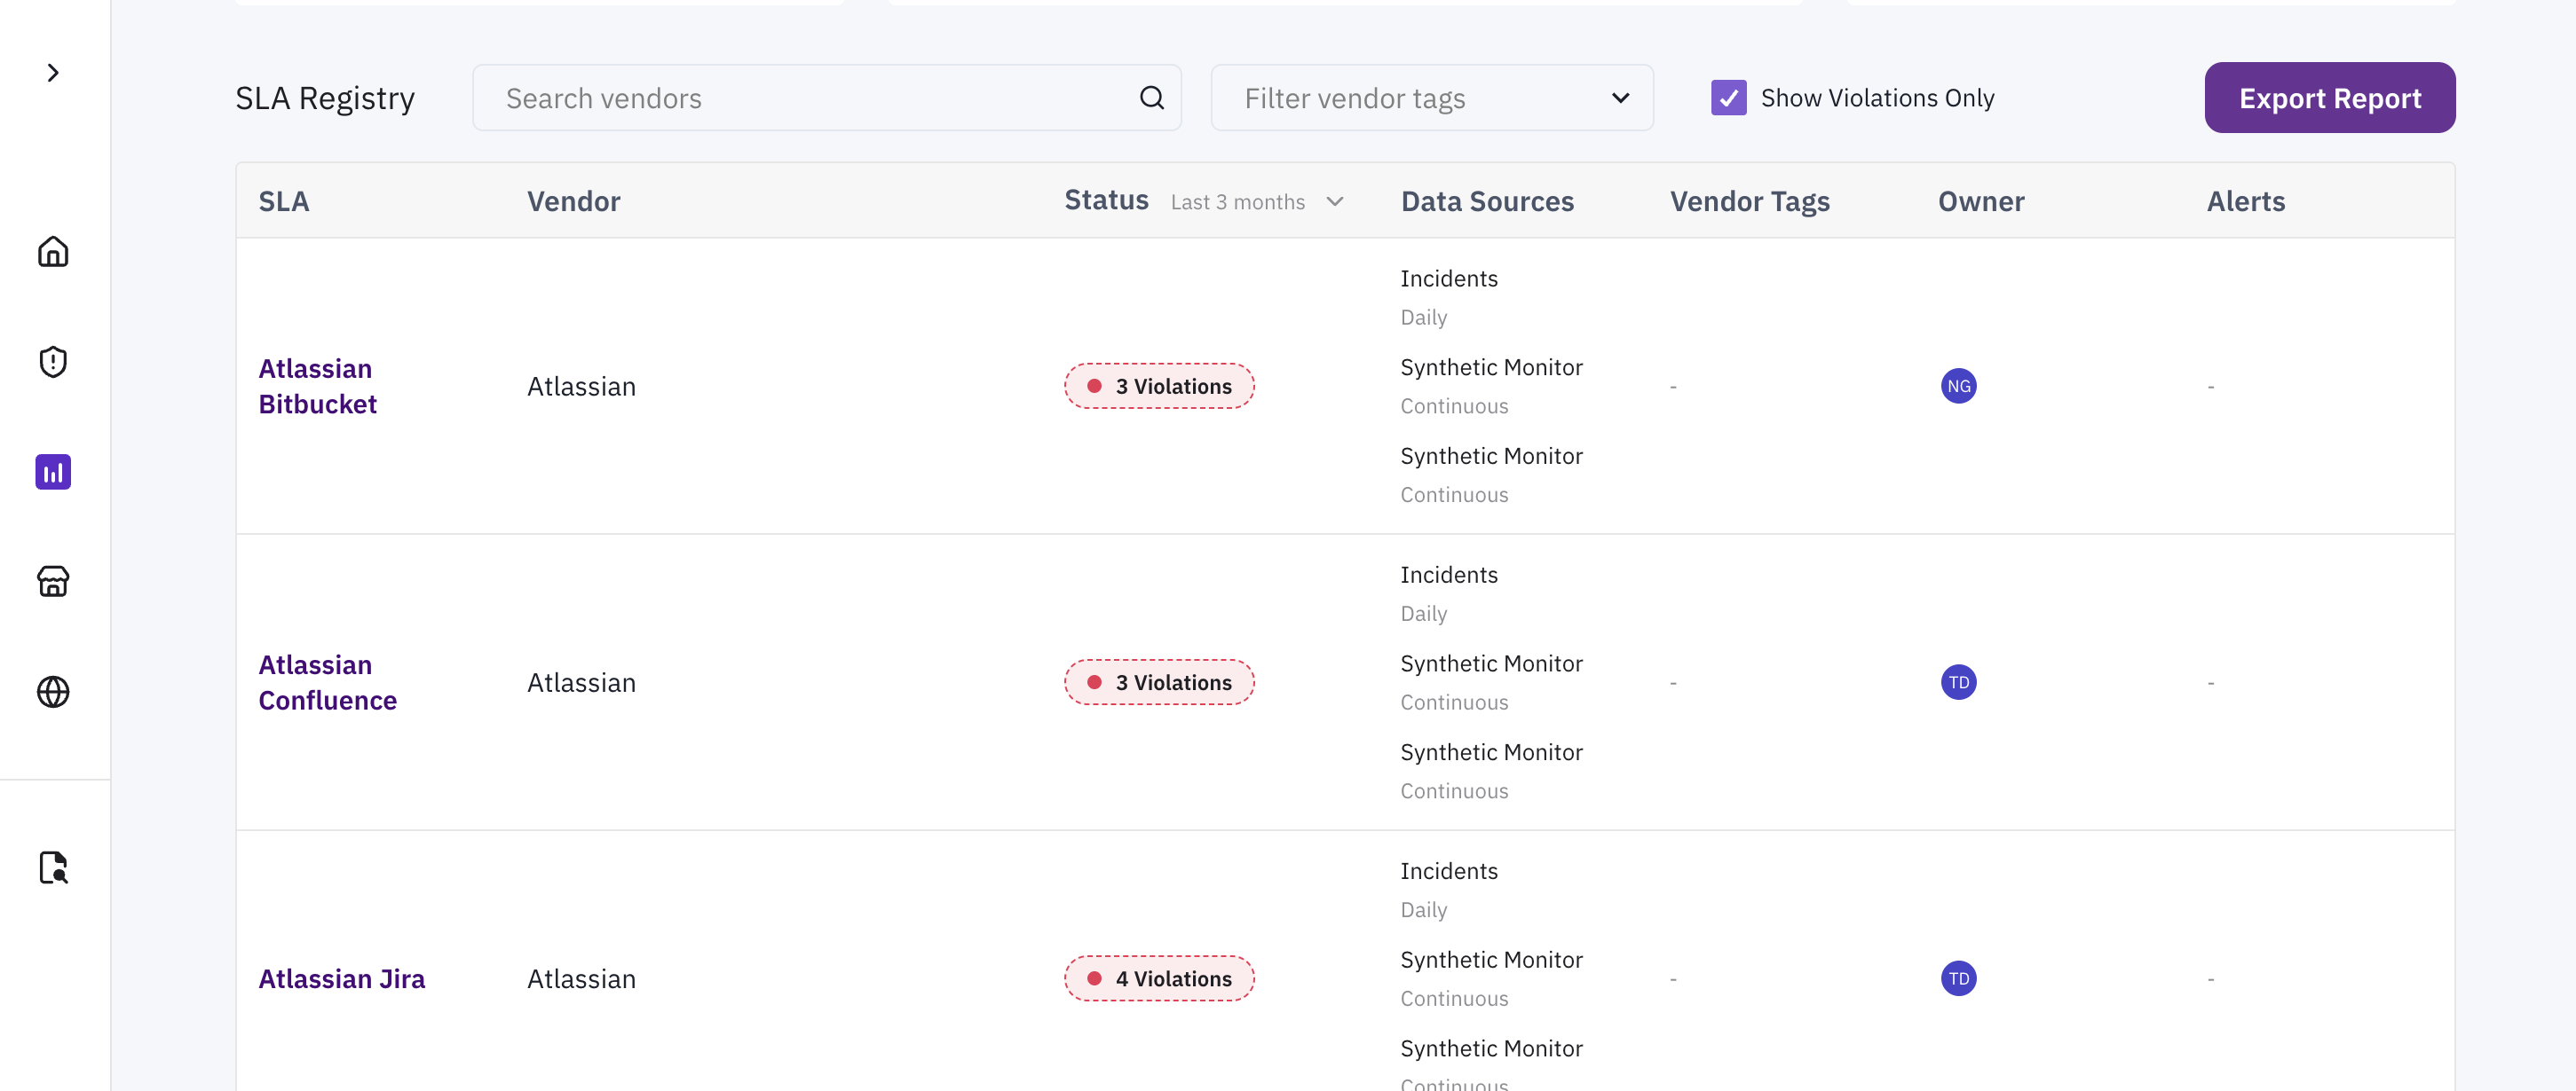The height and width of the screenshot is (1091, 2576).
Task: Open the Atlassian Confluence SLA link
Action: pos(327,682)
